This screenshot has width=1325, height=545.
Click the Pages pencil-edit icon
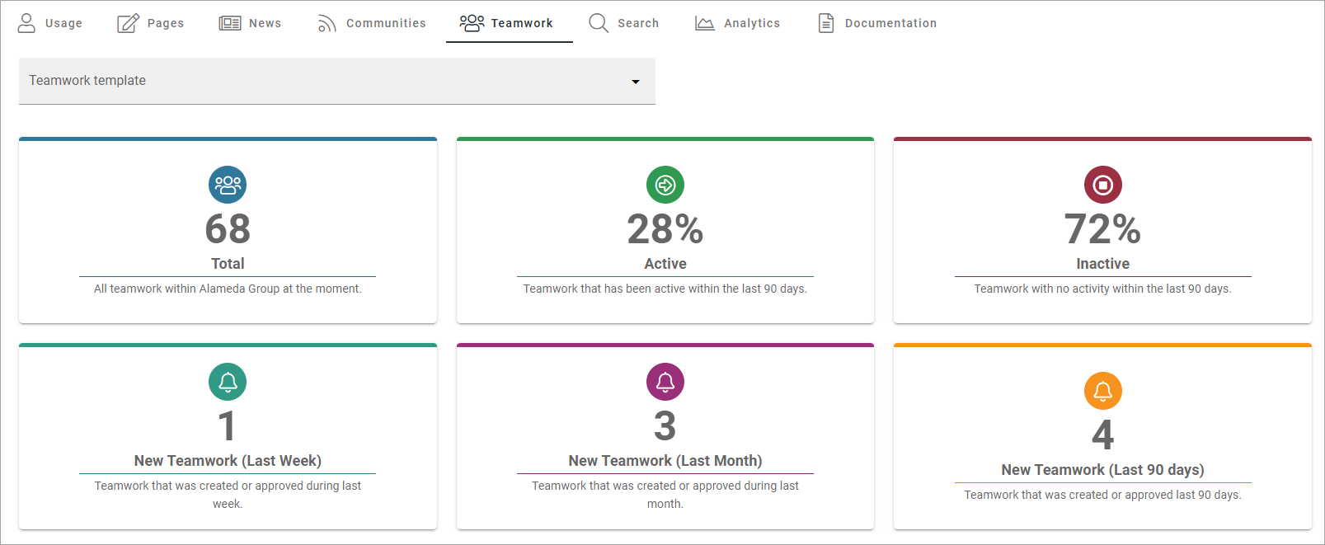(x=128, y=23)
